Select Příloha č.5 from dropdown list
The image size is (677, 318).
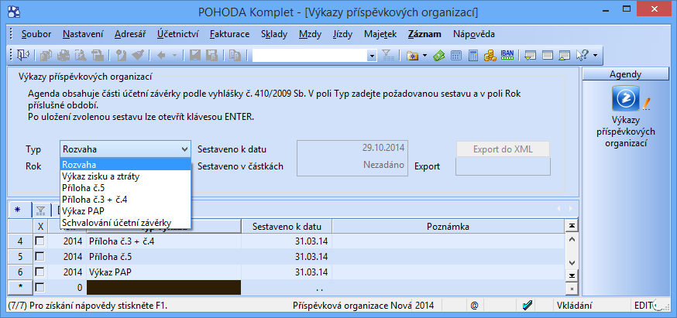click(125, 188)
